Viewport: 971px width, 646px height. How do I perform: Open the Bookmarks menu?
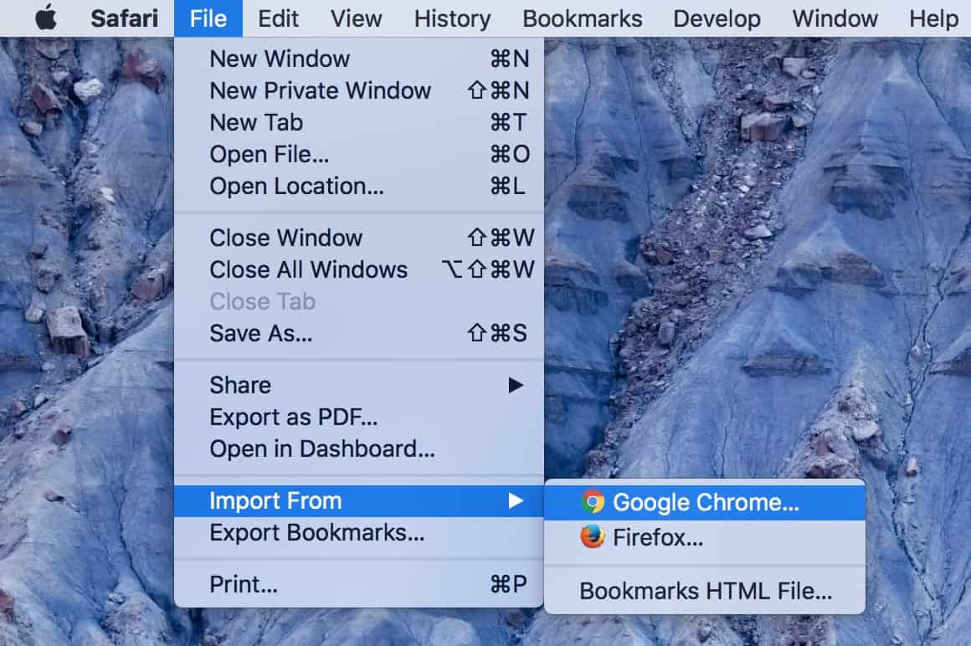click(x=582, y=18)
